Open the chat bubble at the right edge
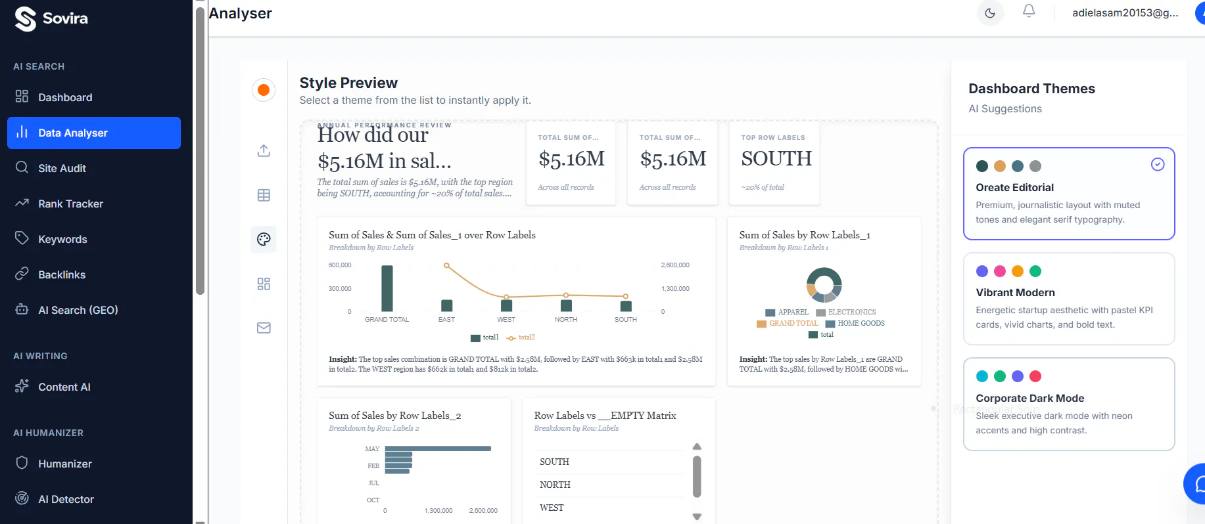The height and width of the screenshot is (524, 1205). 1196,484
